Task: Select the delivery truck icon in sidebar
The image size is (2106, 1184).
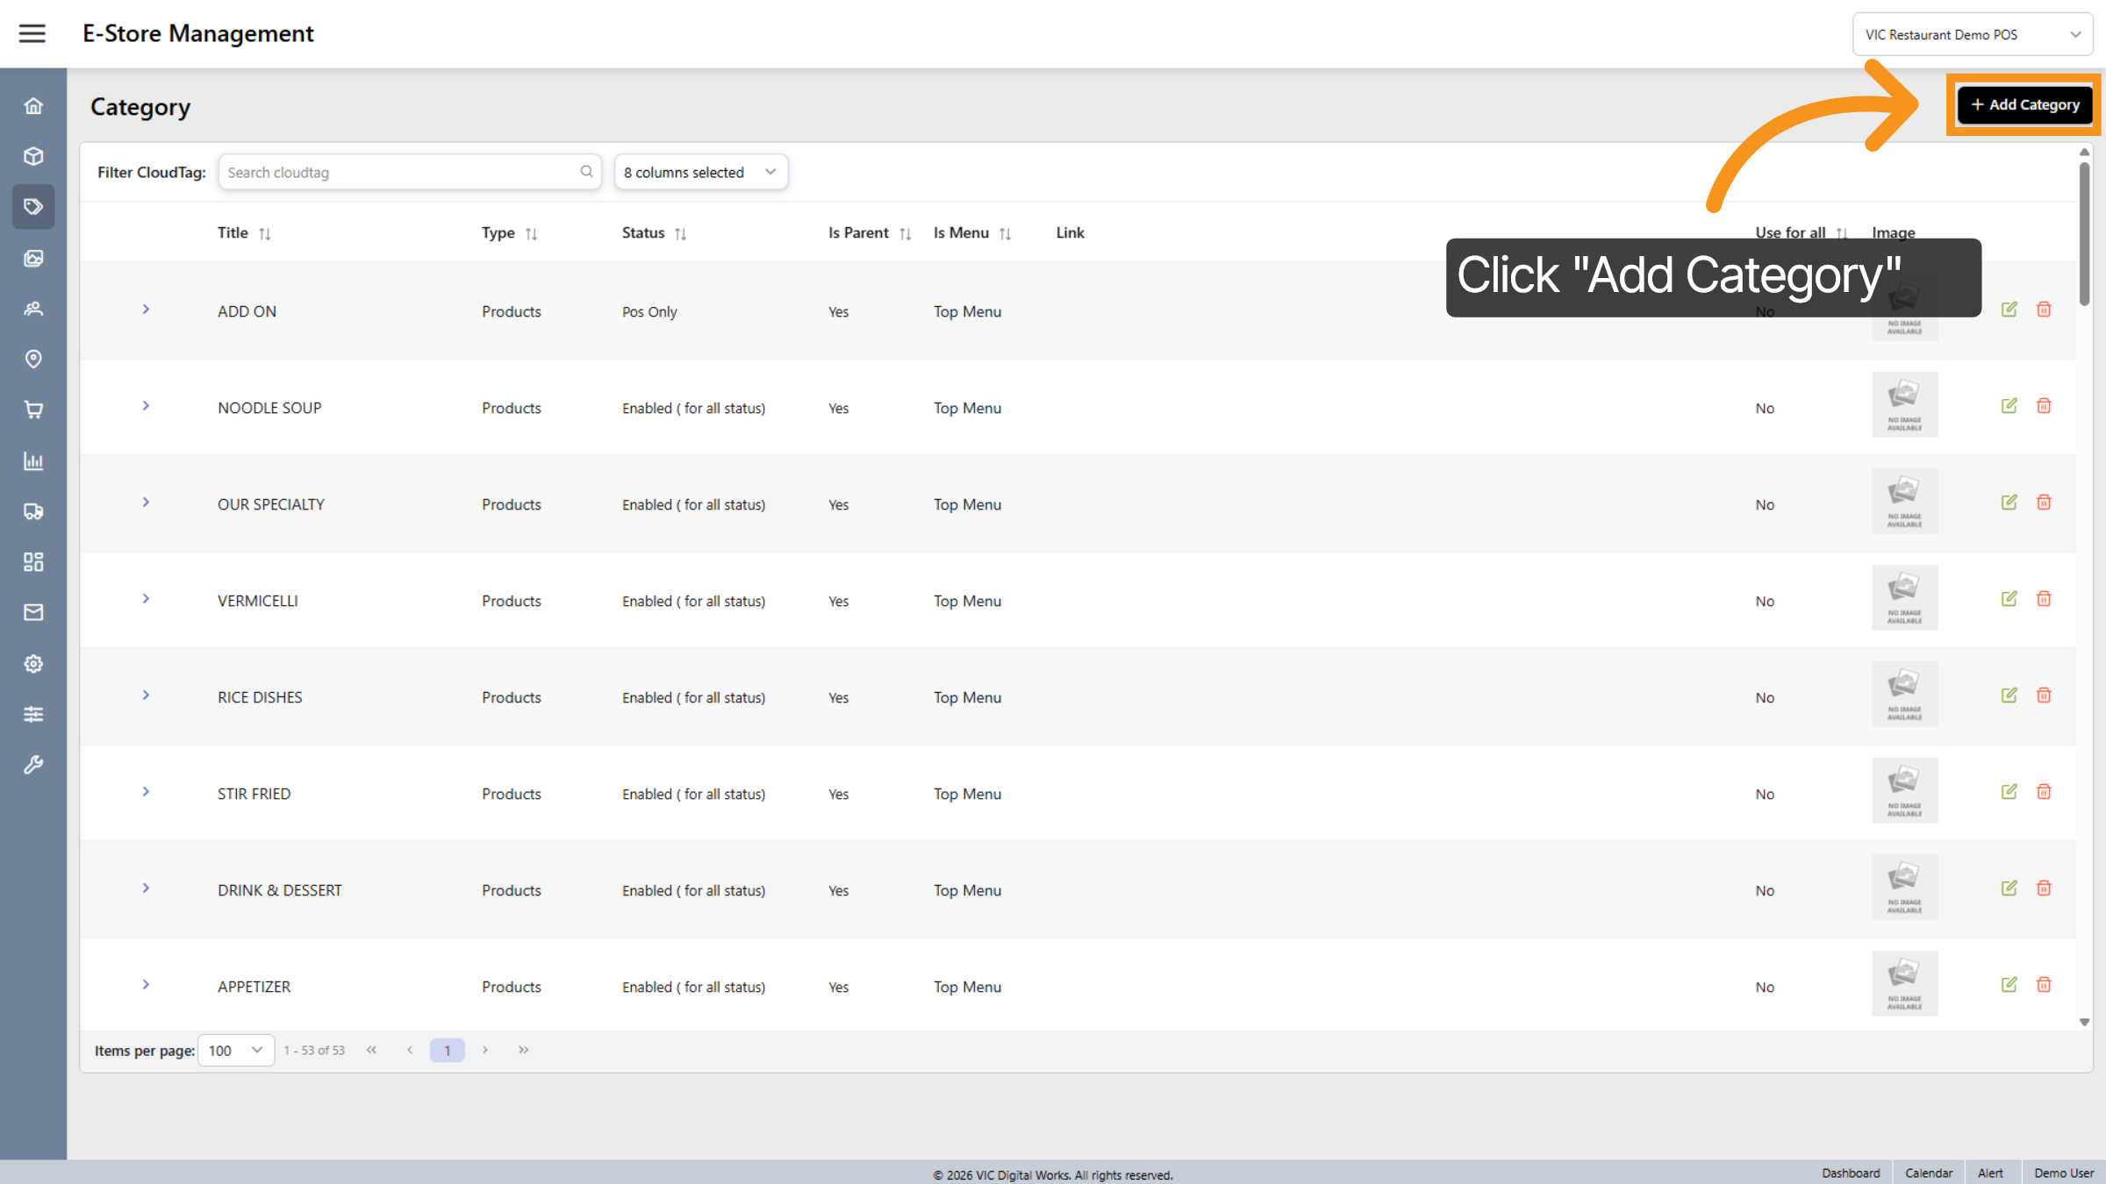Action: point(33,511)
